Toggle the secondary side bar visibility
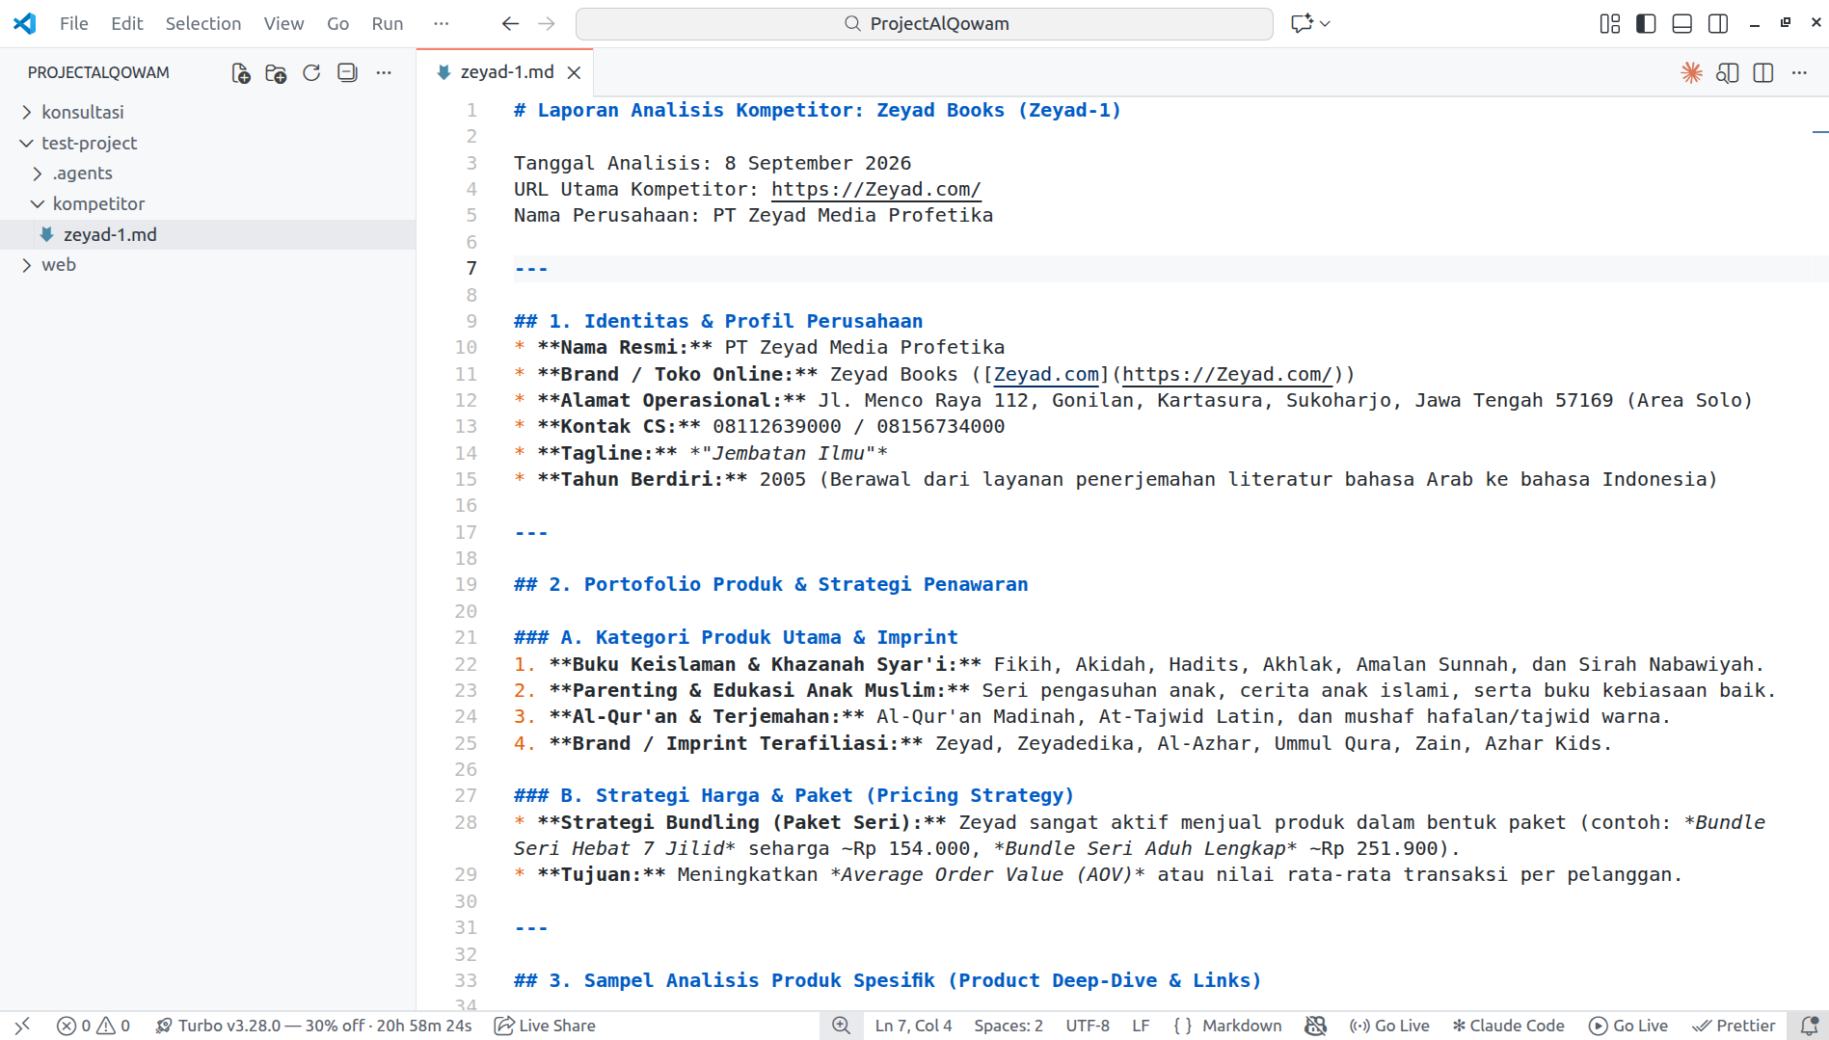 pyautogui.click(x=1718, y=24)
